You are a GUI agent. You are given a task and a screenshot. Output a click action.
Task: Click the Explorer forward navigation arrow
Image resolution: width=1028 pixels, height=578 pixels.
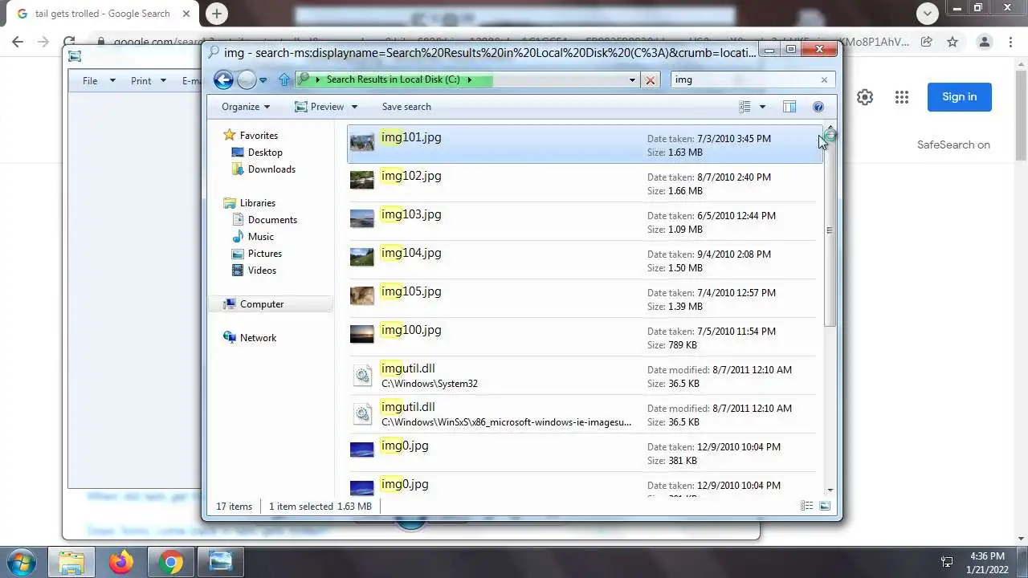click(x=247, y=79)
